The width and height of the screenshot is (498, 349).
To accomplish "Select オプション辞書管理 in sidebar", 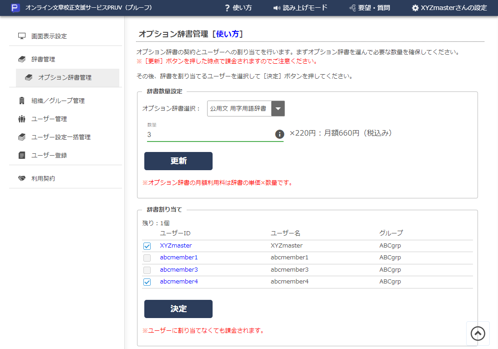I will tap(65, 77).
